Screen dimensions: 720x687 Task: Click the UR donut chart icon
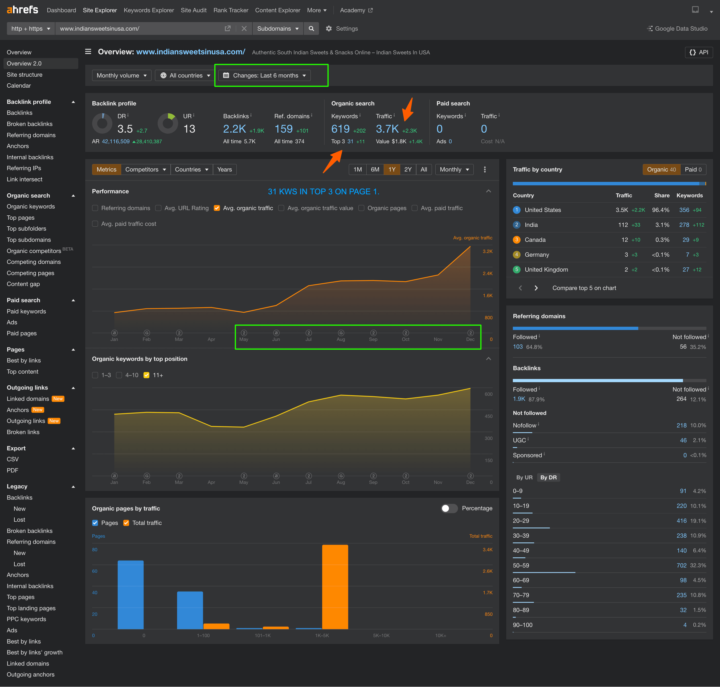[x=168, y=123]
